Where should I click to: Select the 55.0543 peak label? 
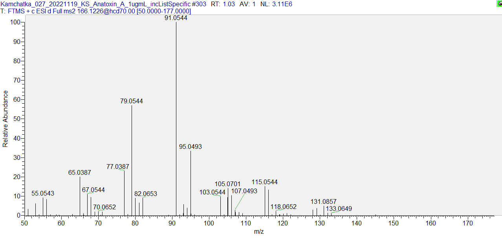click(43, 194)
